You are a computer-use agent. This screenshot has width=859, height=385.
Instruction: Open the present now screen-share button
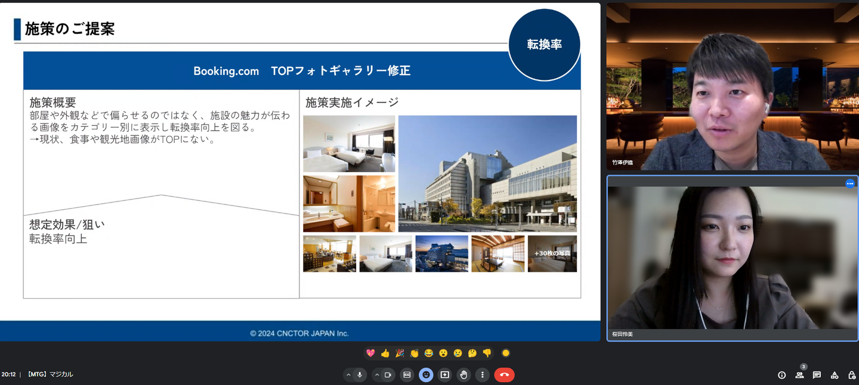click(444, 375)
